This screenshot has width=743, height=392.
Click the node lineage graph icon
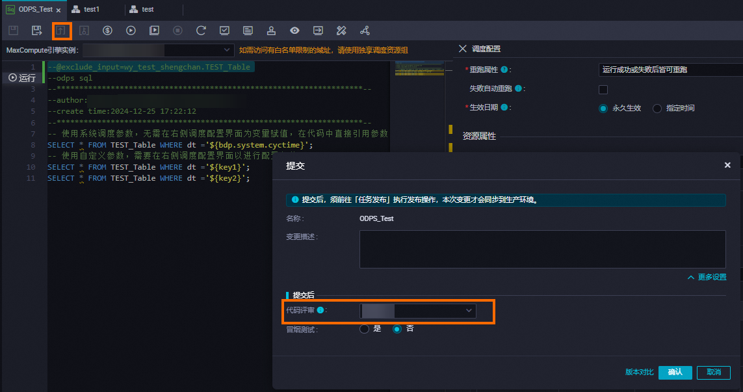(x=365, y=31)
